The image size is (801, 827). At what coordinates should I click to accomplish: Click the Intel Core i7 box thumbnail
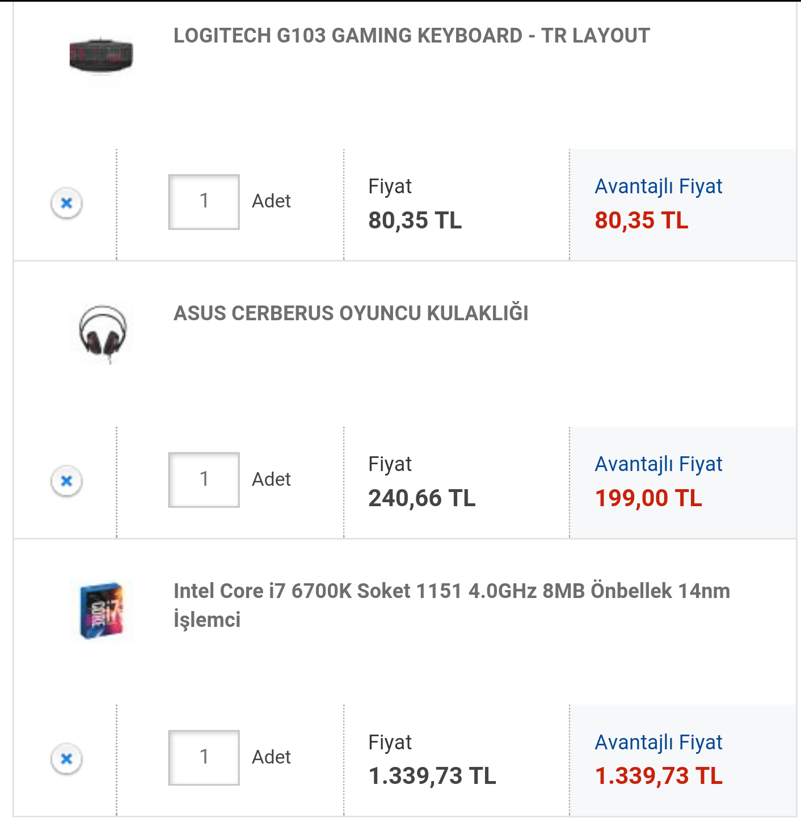tap(101, 610)
